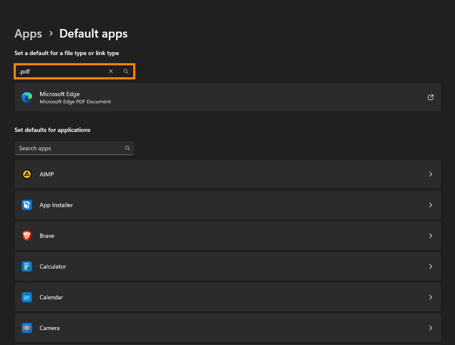Click the magnifier icon in .pdf search
This screenshot has height=345, width=455.
[x=126, y=71]
